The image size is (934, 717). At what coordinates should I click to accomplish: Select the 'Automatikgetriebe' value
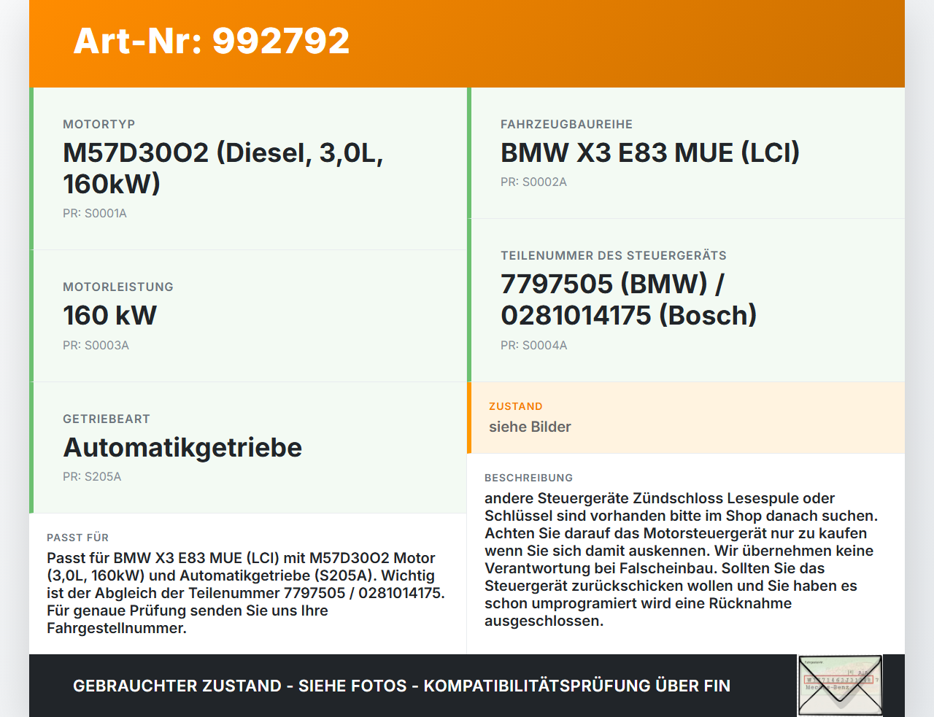click(182, 447)
